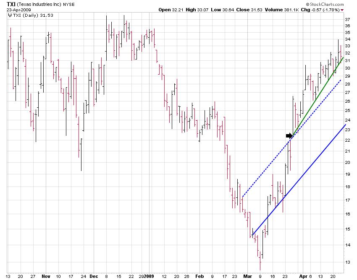Click the Apr label on date axis
The width and height of the screenshot is (357, 280).
coord(303,276)
